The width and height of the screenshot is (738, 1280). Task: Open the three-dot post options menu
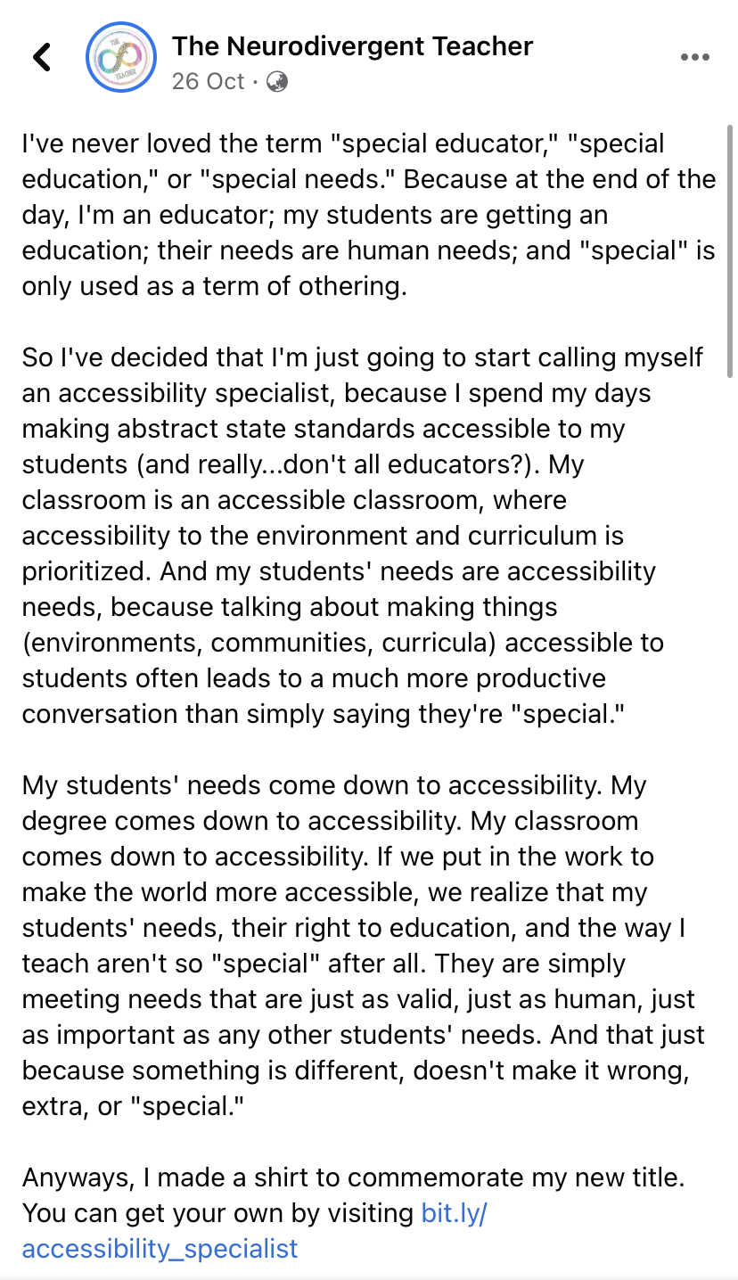coord(694,57)
